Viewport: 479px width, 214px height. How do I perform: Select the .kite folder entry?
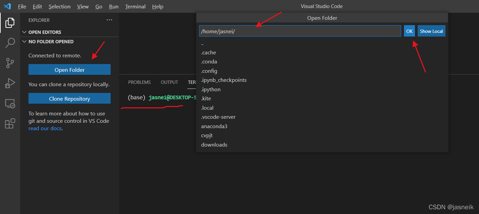point(322,99)
